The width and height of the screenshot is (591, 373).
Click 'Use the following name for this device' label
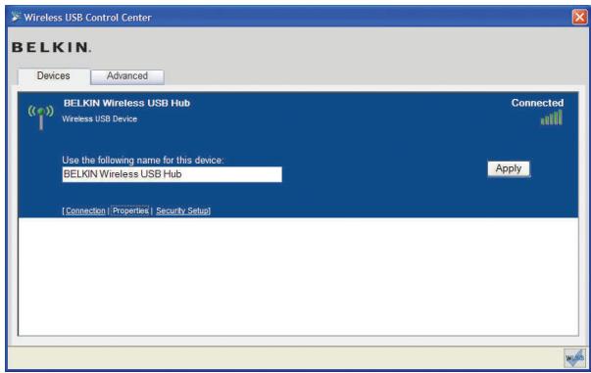(x=143, y=161)
